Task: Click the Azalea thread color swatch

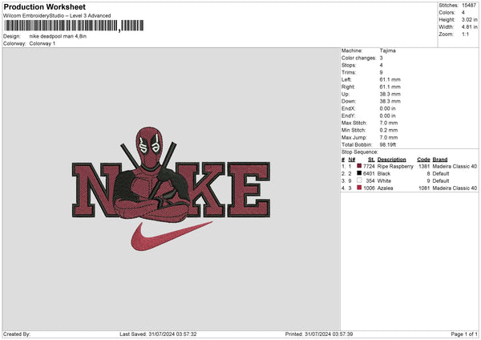Action: pos(359,188)
